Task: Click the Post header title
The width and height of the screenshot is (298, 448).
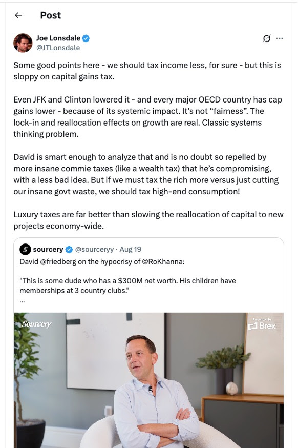Action: coord(51,15)
